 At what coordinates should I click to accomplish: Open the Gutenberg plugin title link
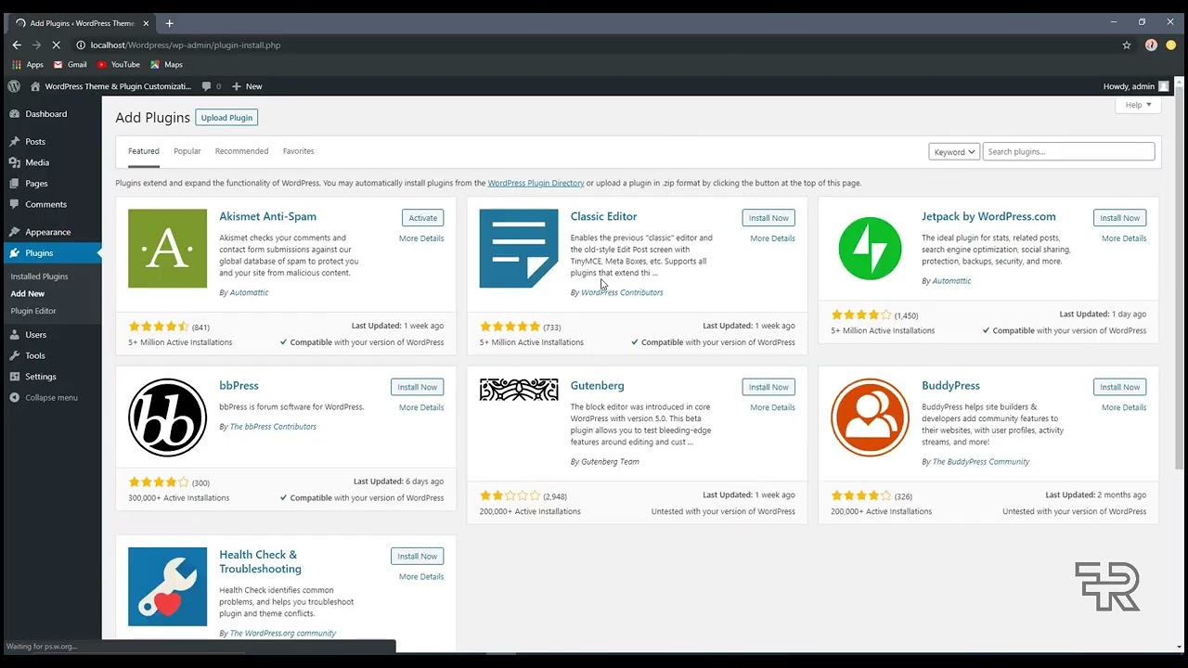pyautogui.click(x=597, y=386)
